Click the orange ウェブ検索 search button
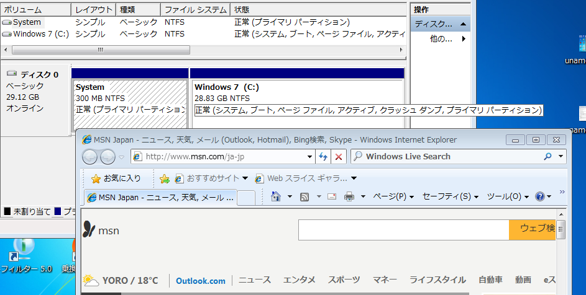 coord(532,230)
